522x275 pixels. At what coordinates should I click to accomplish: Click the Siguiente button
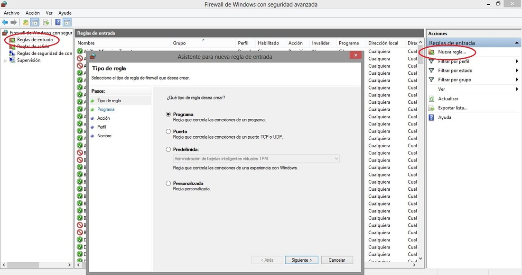(302, 260)
